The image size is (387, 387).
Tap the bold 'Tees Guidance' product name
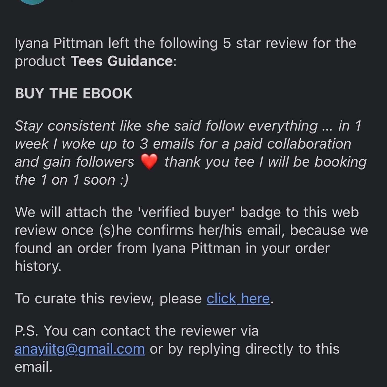122,61
